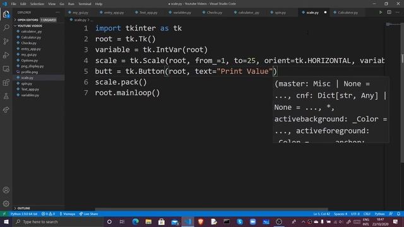Click the feedback icon in status bar
Viewport: 404px width, 227px height.
(391, 214)
